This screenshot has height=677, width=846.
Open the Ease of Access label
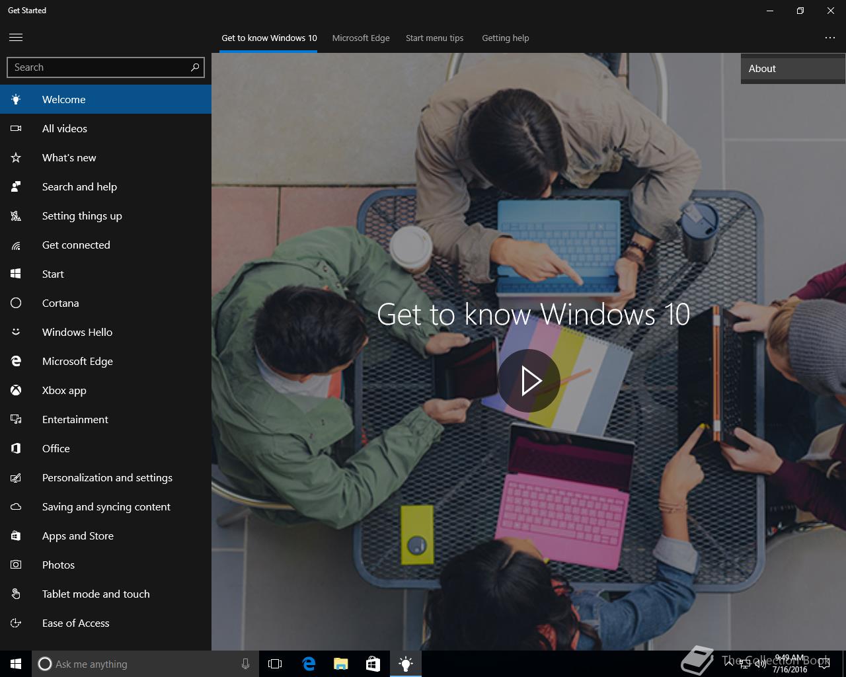(75, 623)
